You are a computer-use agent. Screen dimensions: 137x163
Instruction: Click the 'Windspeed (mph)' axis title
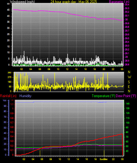point(22,2)
